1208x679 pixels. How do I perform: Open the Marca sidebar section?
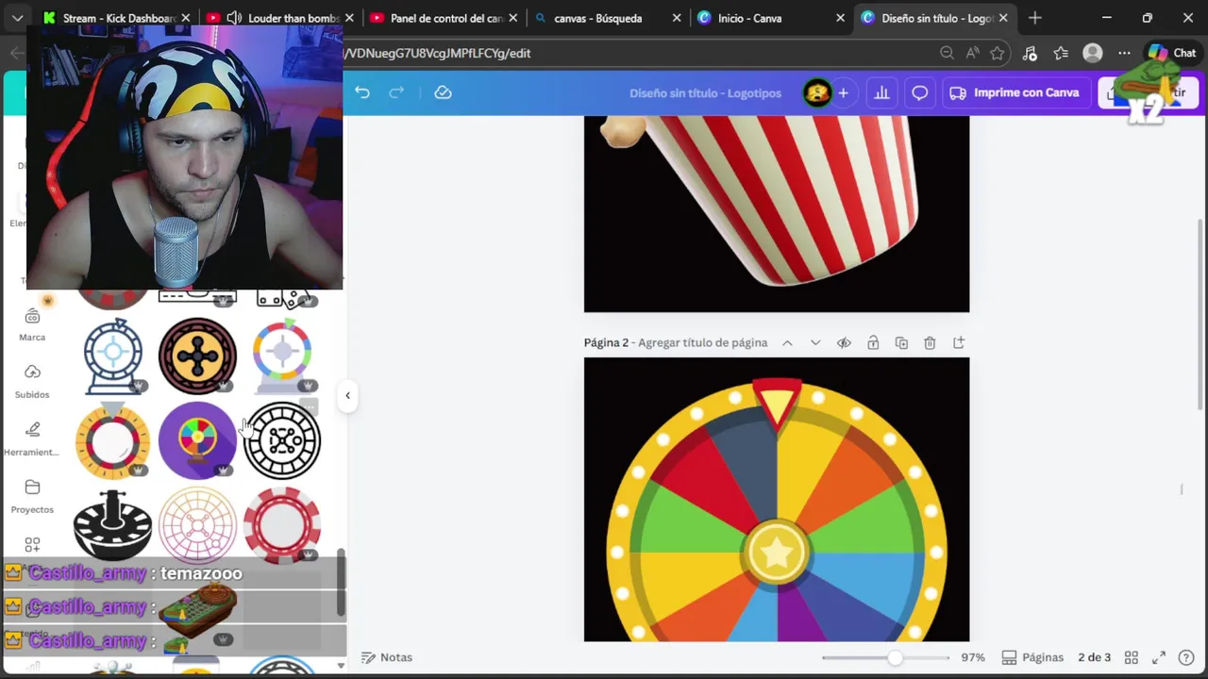coord(32,324)
